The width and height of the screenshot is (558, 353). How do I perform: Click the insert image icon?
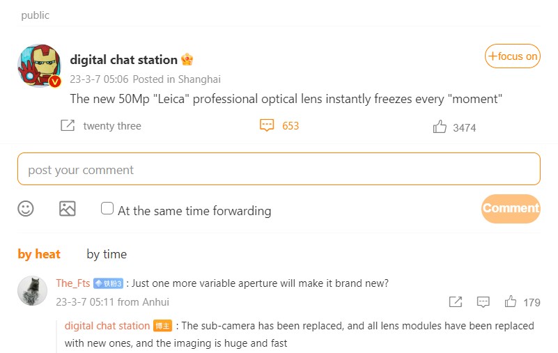[x=67, y=209]
